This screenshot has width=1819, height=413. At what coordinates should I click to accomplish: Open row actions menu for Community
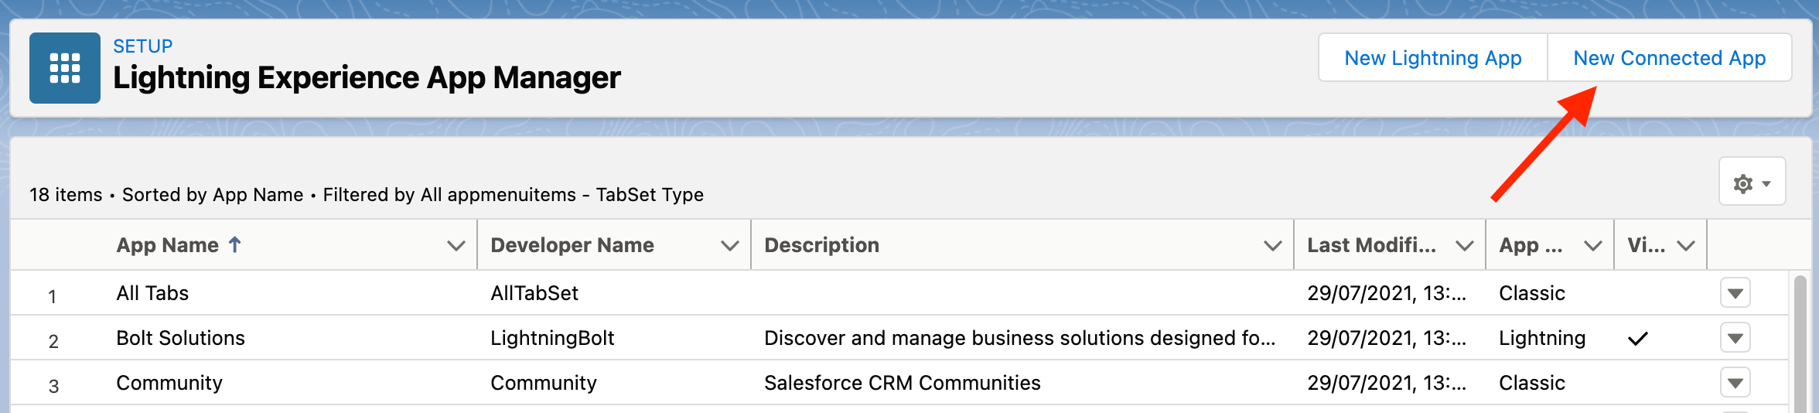click(x=1735, y=384)
